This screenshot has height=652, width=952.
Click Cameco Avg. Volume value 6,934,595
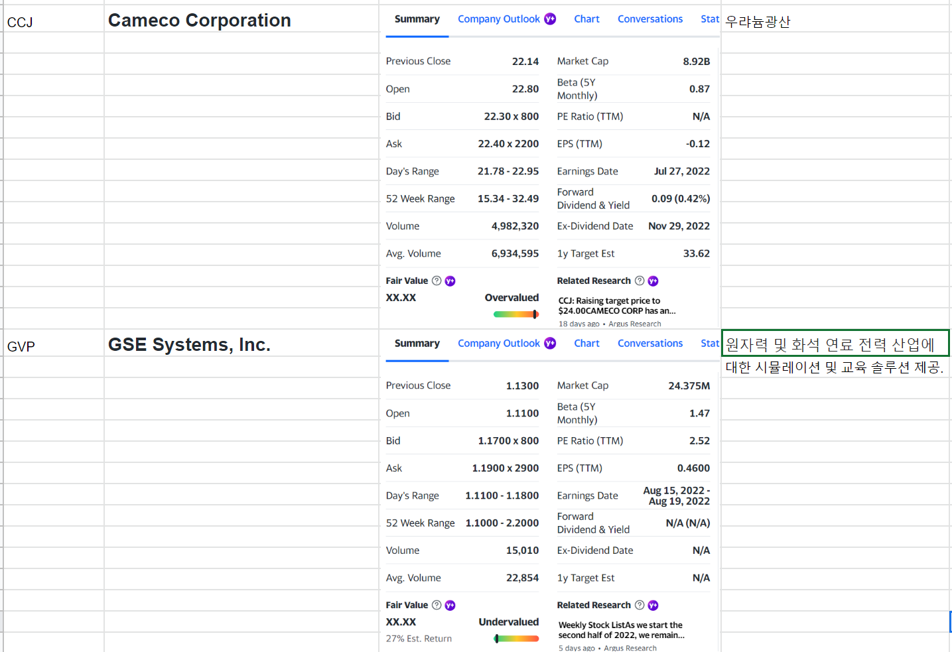pos(515,253)
